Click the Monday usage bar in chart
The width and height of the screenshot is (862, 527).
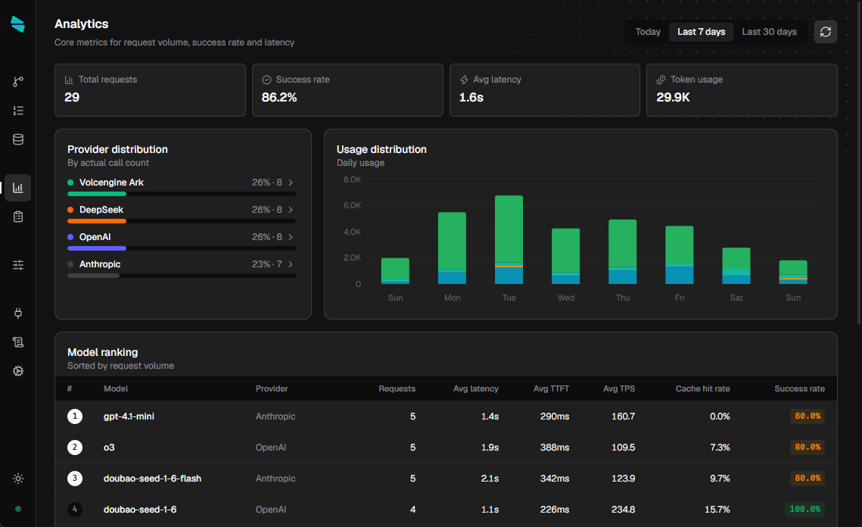coord(452,248)
